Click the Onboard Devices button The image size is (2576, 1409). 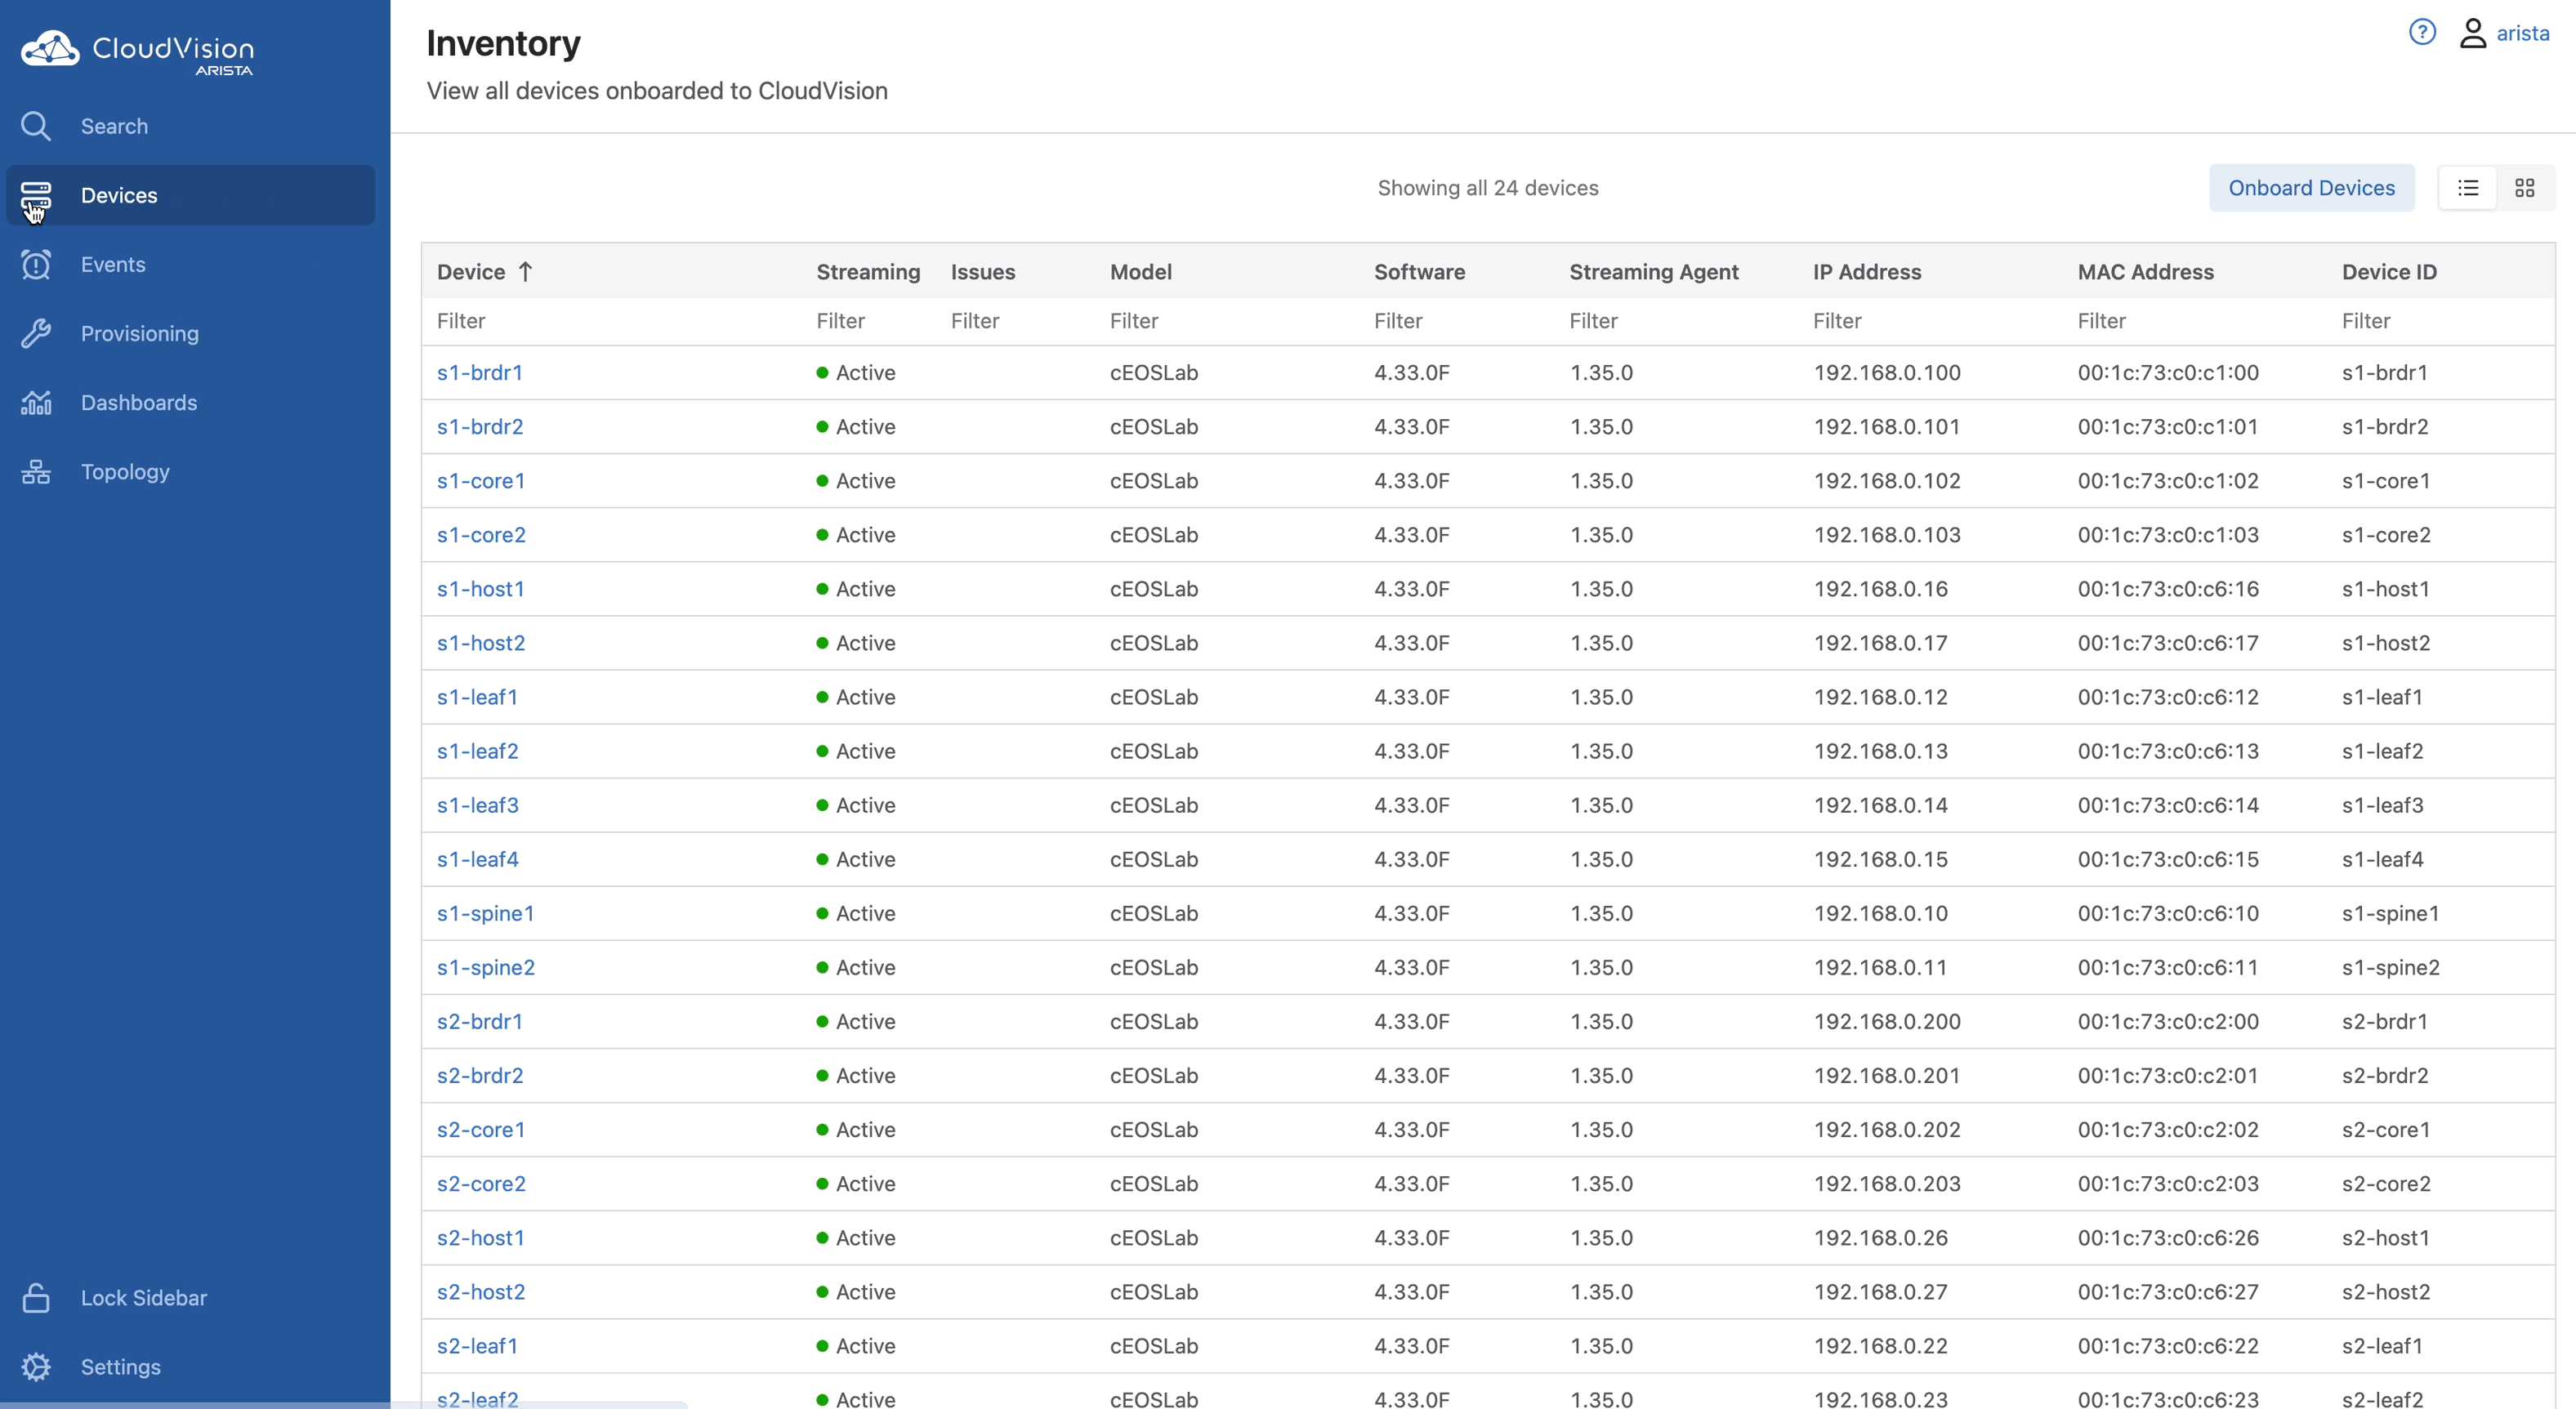[2311, 188]
